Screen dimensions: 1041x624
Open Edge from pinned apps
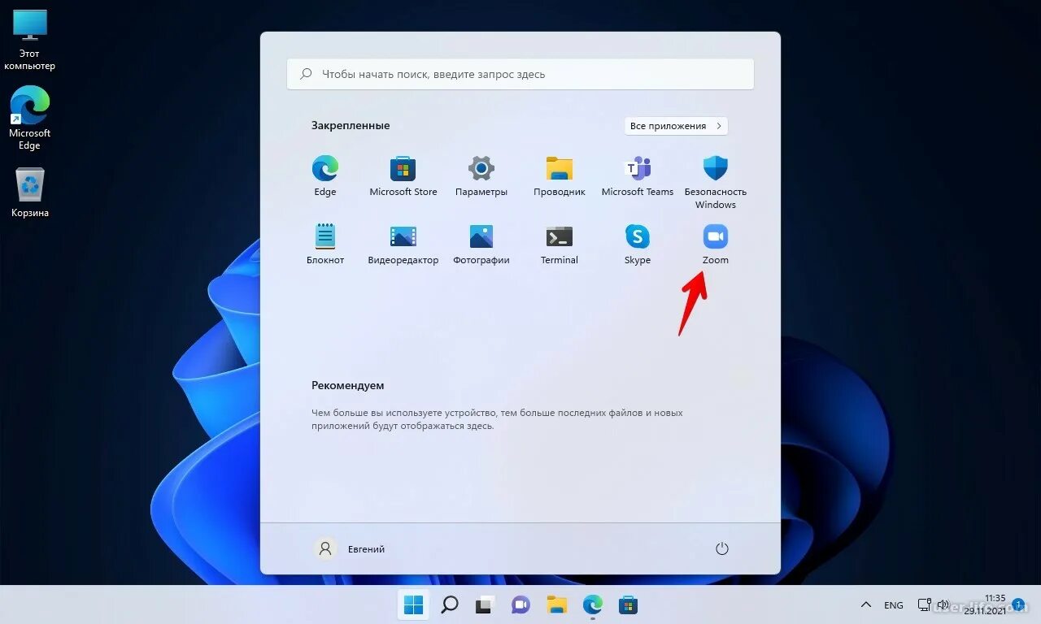(325, 176)
